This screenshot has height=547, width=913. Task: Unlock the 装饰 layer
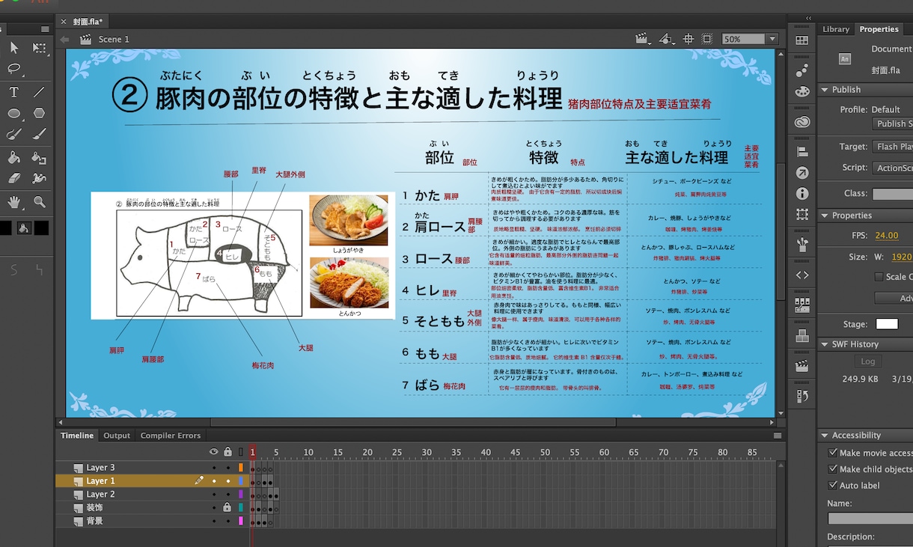[x=228, y=507]
